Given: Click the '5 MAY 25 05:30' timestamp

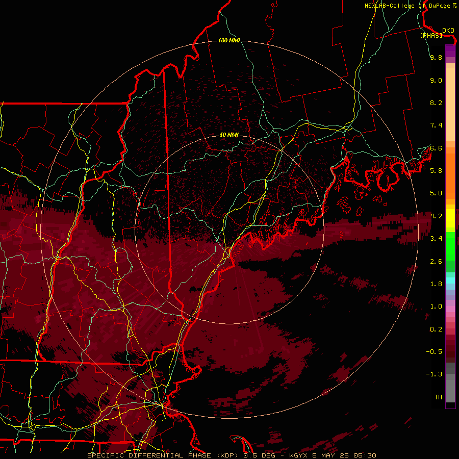Looking at the screenshot, I should [344, 455].
